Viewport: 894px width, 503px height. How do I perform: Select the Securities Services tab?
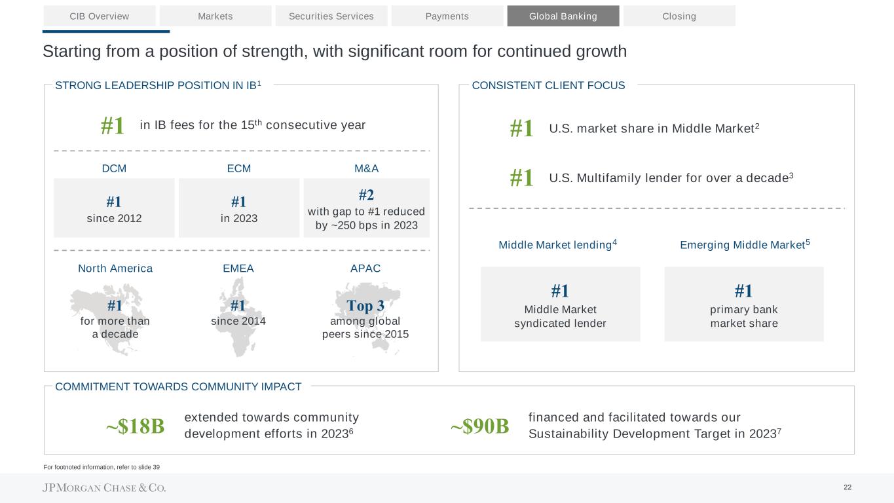(331, 16)
